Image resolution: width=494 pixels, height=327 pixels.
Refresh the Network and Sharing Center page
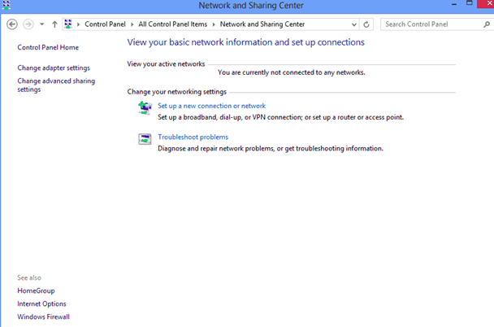pos(366,24)
